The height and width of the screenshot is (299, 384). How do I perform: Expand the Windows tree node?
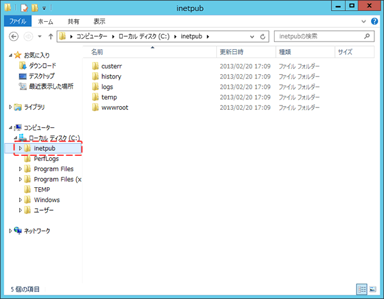pyautogui.click(x=20, y=200)
